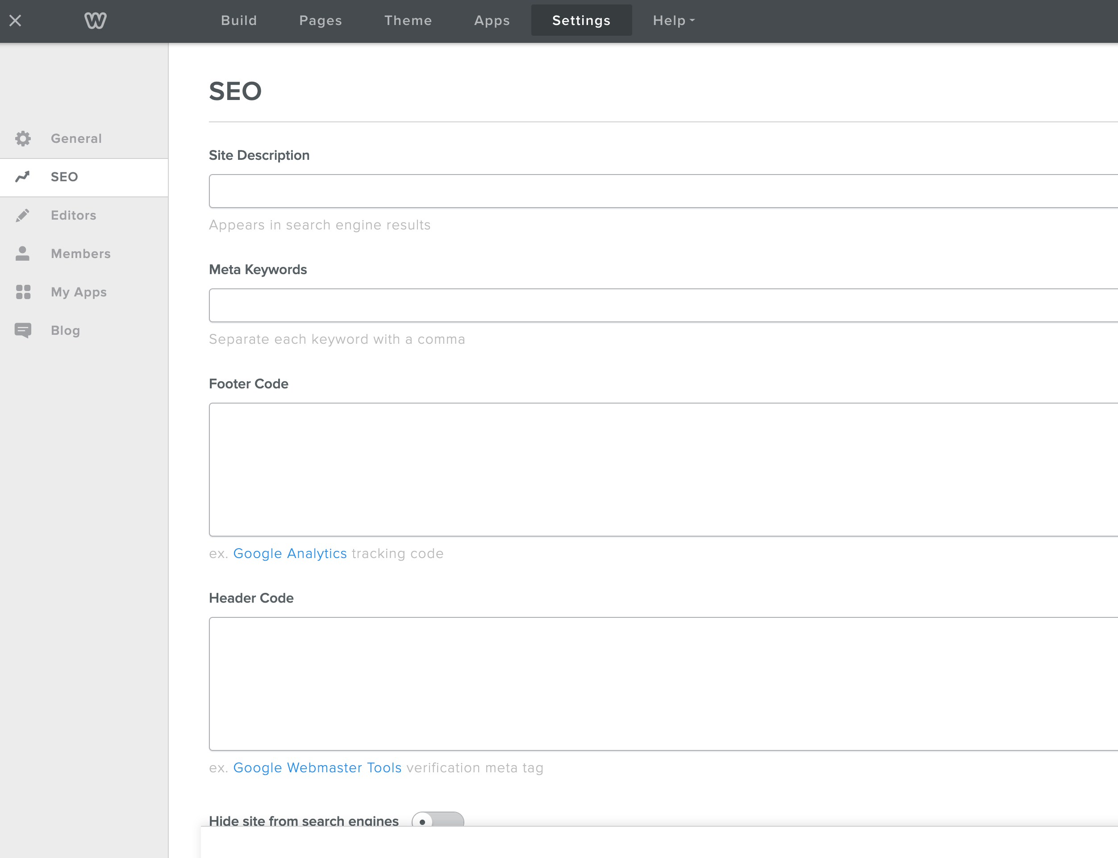Click the My Apps grid icon
The height and width of the screenshot is (858, 1118).
[24, 291]
